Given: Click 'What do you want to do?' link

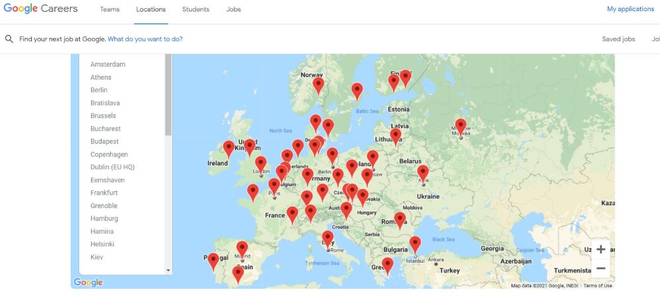Looking at the screenshot, I should pos(145,39).
